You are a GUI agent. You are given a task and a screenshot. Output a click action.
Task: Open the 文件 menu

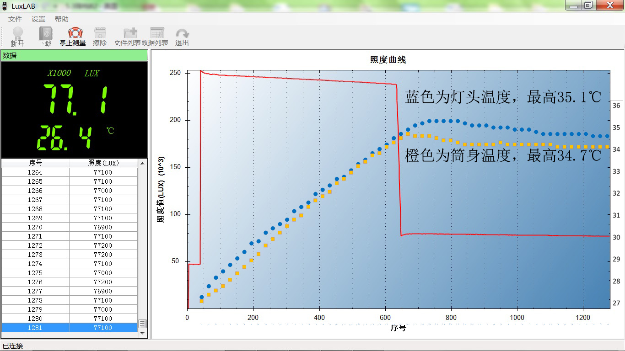[x=15, y=19]
